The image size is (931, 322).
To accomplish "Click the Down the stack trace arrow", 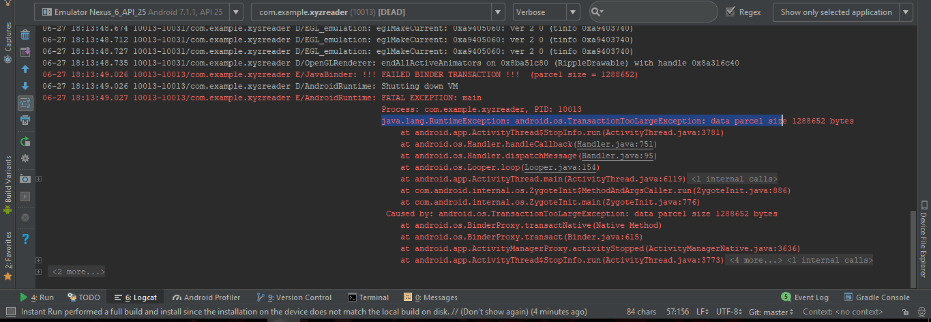I will click(25, 86).
